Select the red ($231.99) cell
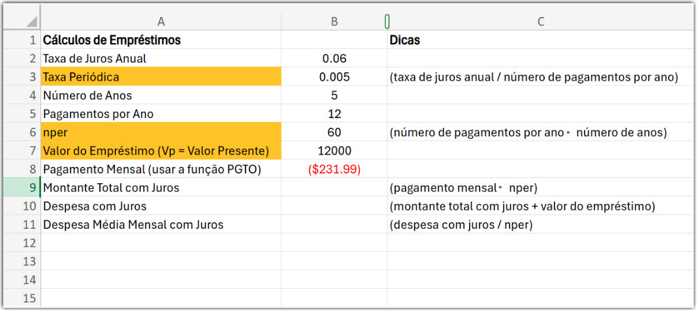This screenshot has width=697, height=311. 334,169
